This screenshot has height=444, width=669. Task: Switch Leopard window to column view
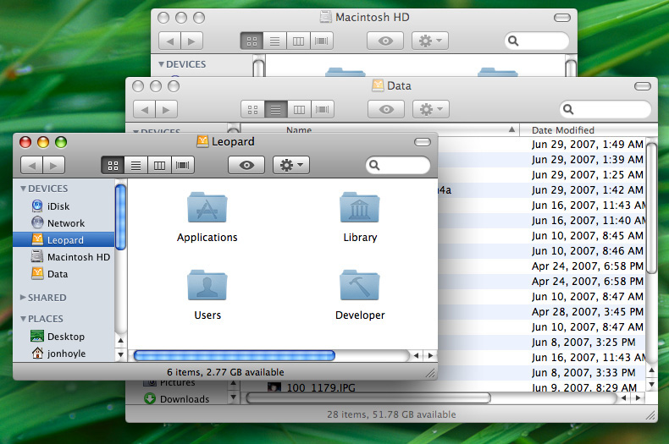[x=159, y=165]
